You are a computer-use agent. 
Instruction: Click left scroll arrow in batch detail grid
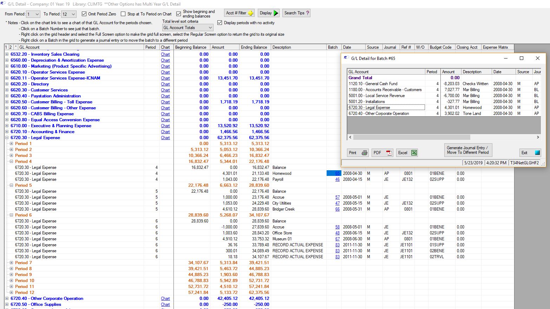click(350, 137)
